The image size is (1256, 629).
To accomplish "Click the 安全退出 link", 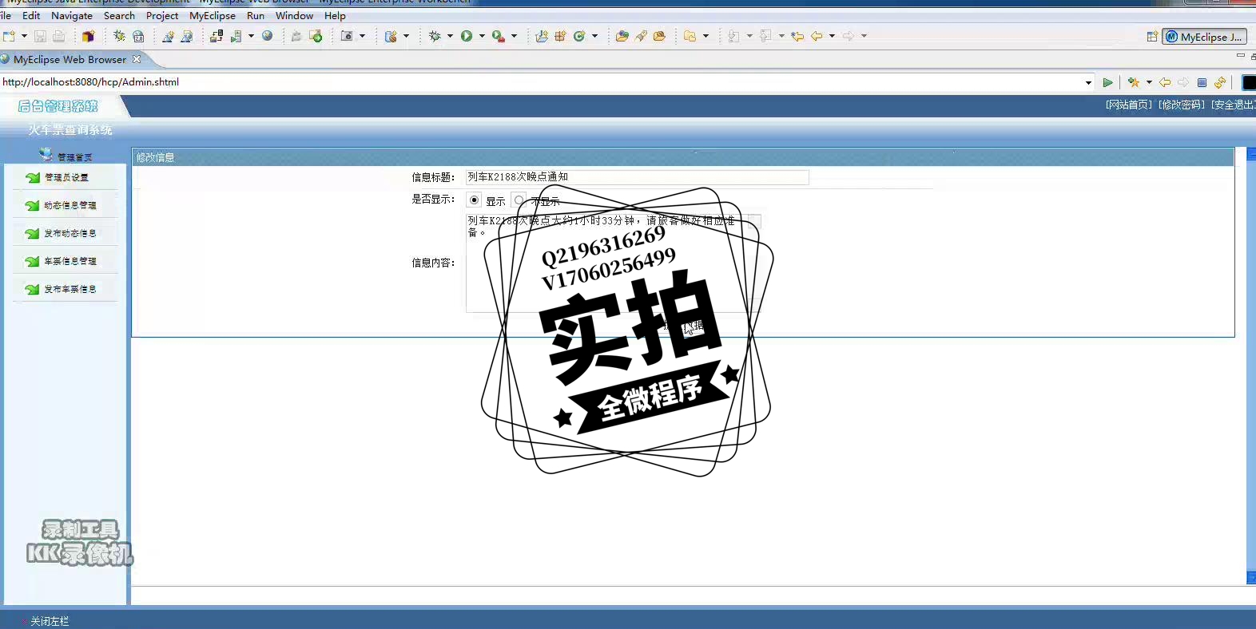I will tap(1233, 105).
